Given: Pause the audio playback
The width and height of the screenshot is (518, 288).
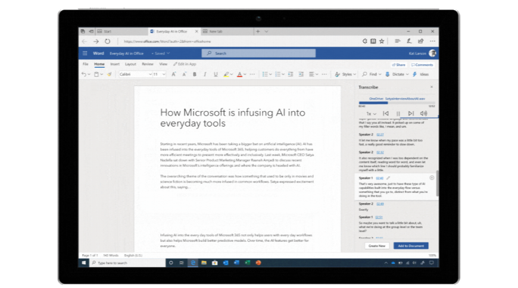Looking at the screenshot, I should coord(398,113).
